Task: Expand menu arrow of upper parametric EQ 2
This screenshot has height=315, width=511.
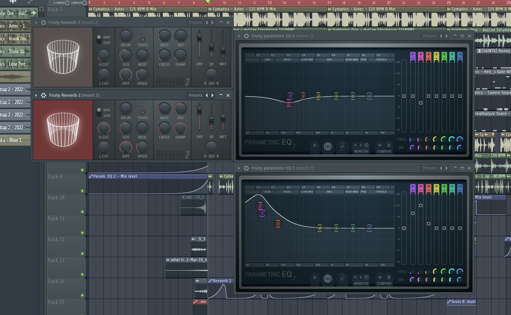Action: tap(239, 36)
